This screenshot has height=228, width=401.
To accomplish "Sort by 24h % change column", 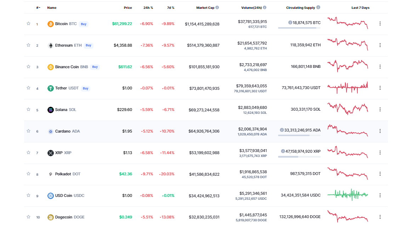I will (x=148, y=8).
